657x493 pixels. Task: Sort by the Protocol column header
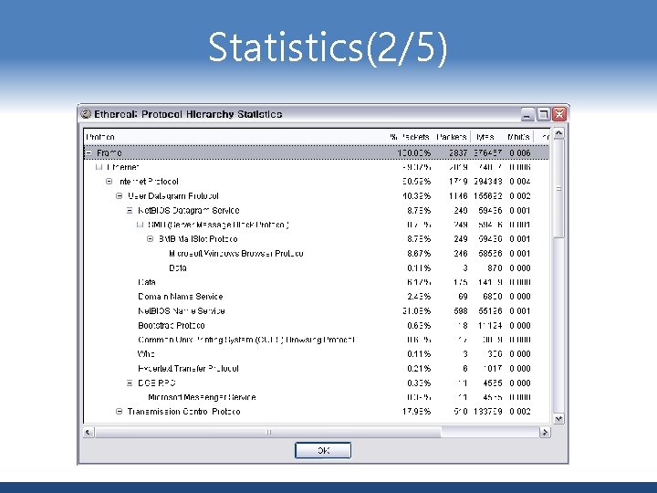pos(235,137)
